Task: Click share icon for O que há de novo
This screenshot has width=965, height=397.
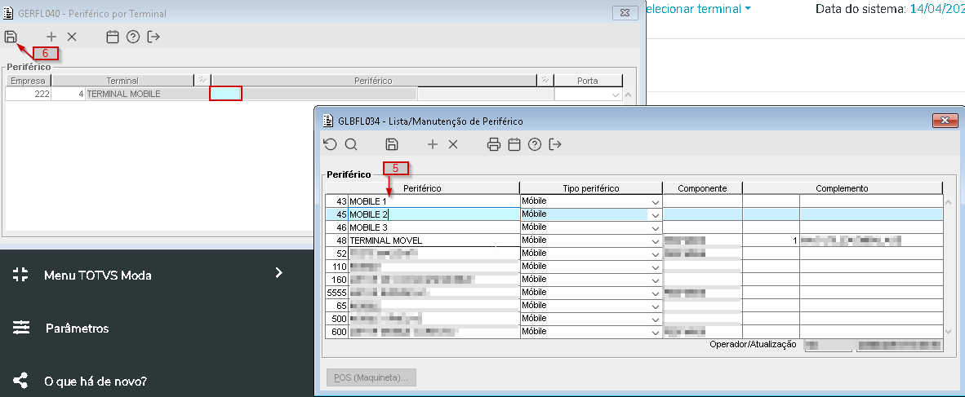Action: (21, 381)
